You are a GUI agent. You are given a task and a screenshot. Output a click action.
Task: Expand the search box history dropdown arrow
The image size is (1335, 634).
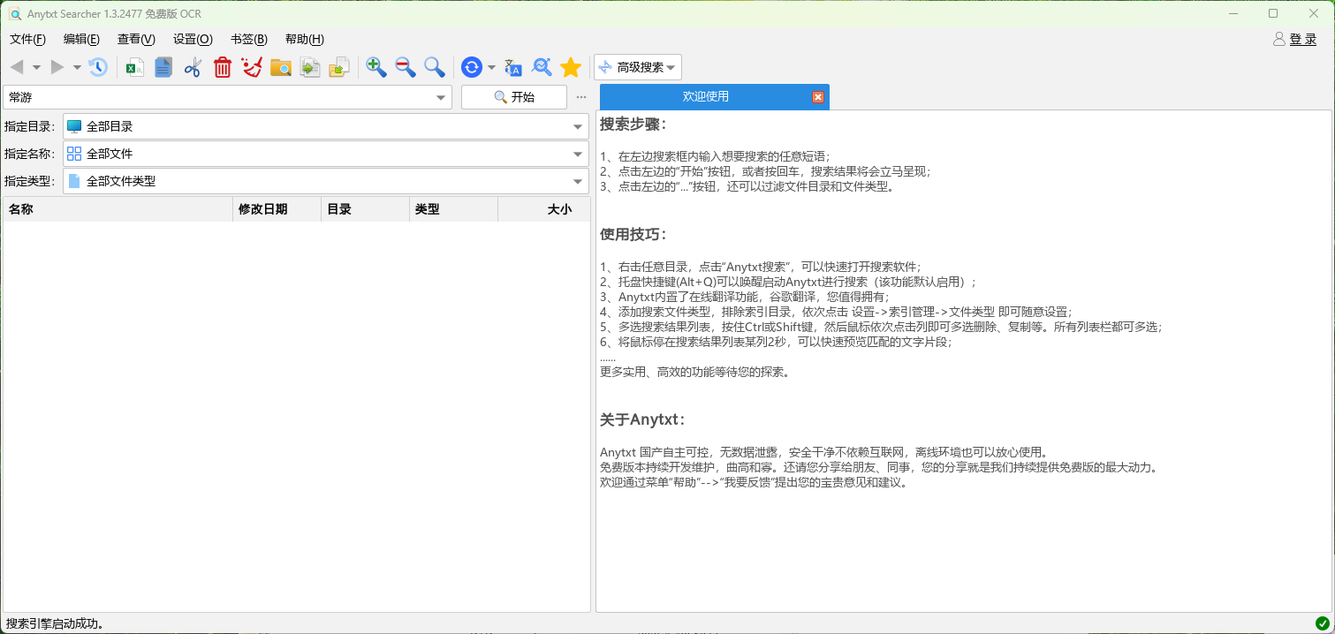[442, 97]
